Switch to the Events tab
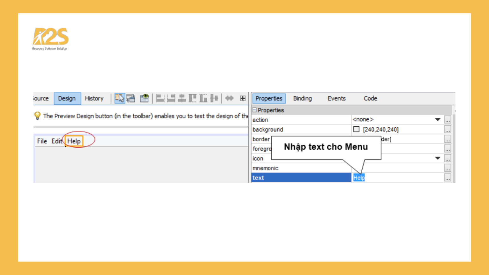Screen dimensions: 489x275 click(336, 98)
